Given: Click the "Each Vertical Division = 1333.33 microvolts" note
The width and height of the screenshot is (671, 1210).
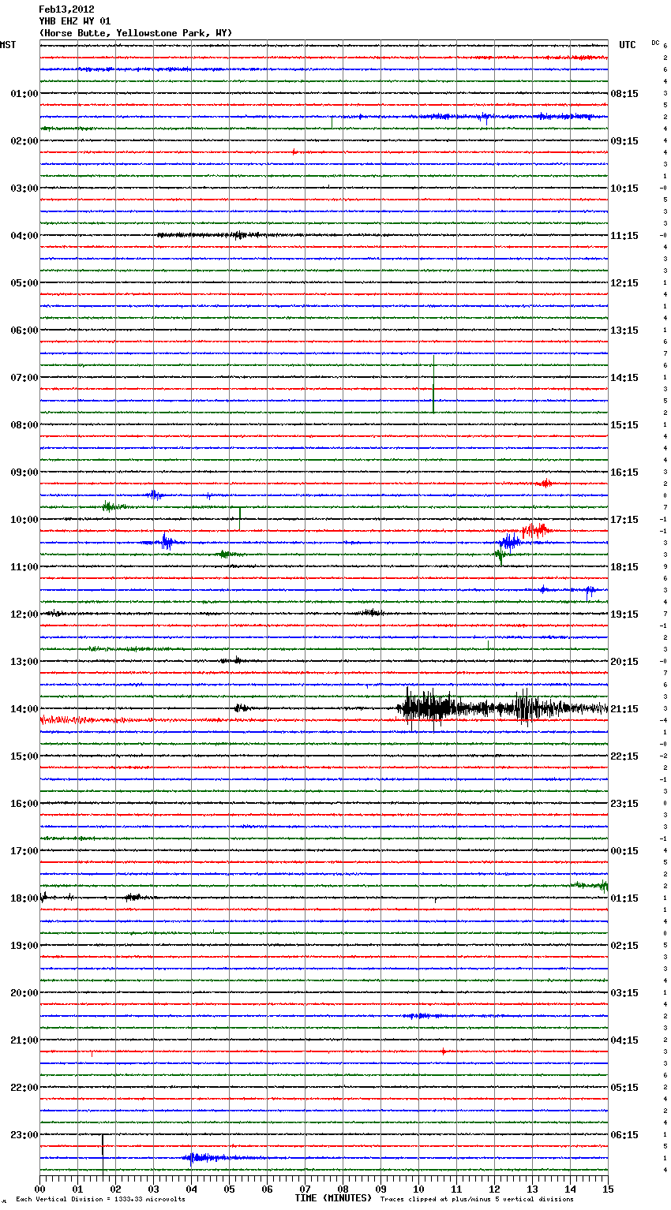Looking at the screenshot, I should tap(100, 1200).
